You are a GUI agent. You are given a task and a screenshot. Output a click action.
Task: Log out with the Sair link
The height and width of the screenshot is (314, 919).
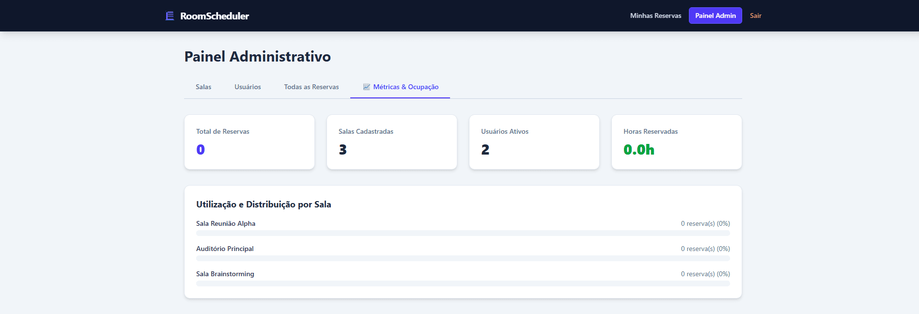[756, 16]
